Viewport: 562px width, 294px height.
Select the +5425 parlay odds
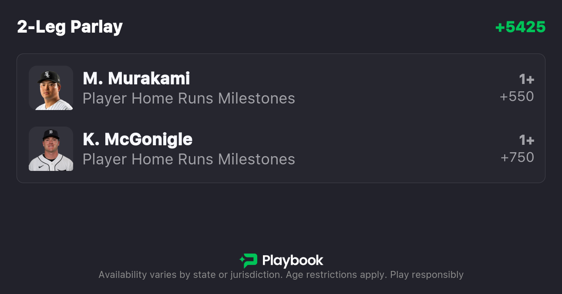[520, 27]
